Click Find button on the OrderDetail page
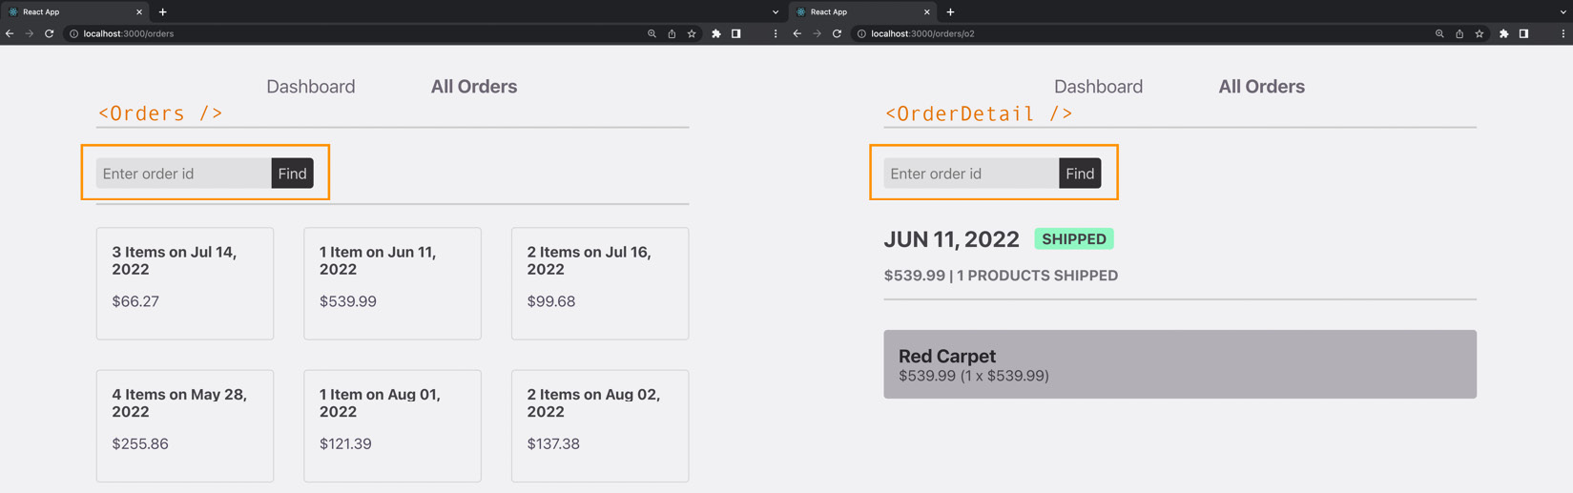1573x493 pixels. click(x=1081, y=174)
